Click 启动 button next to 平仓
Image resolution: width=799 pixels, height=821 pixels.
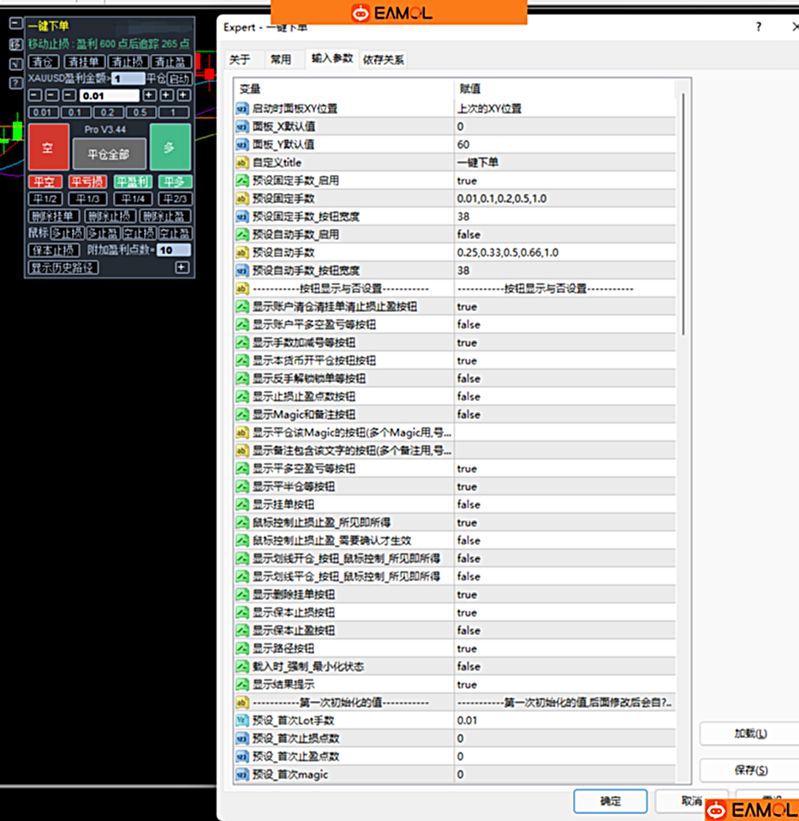pyautogui.click(x=179, y=79)
